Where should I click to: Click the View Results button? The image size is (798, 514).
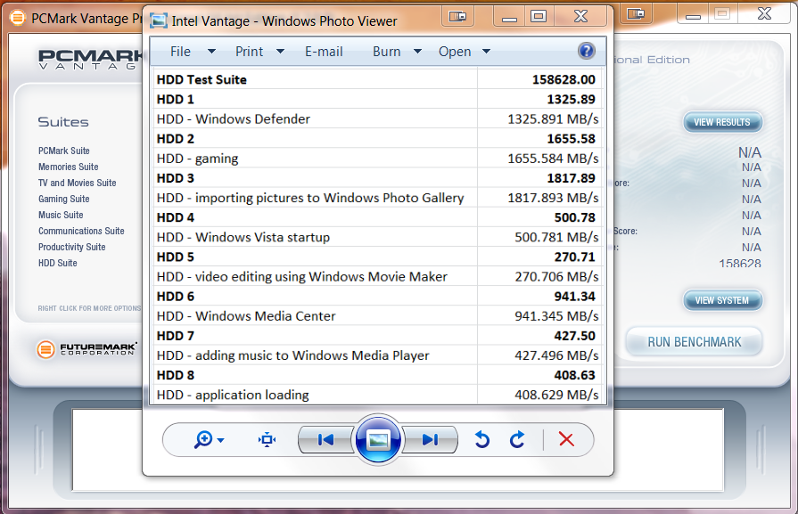722,122
